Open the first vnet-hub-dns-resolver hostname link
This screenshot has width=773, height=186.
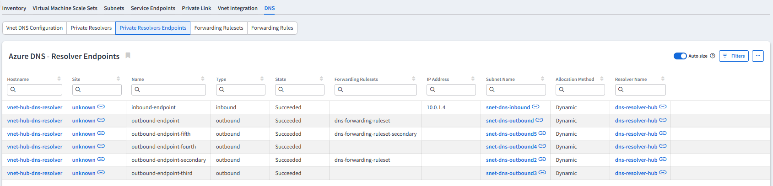(35, 107)
